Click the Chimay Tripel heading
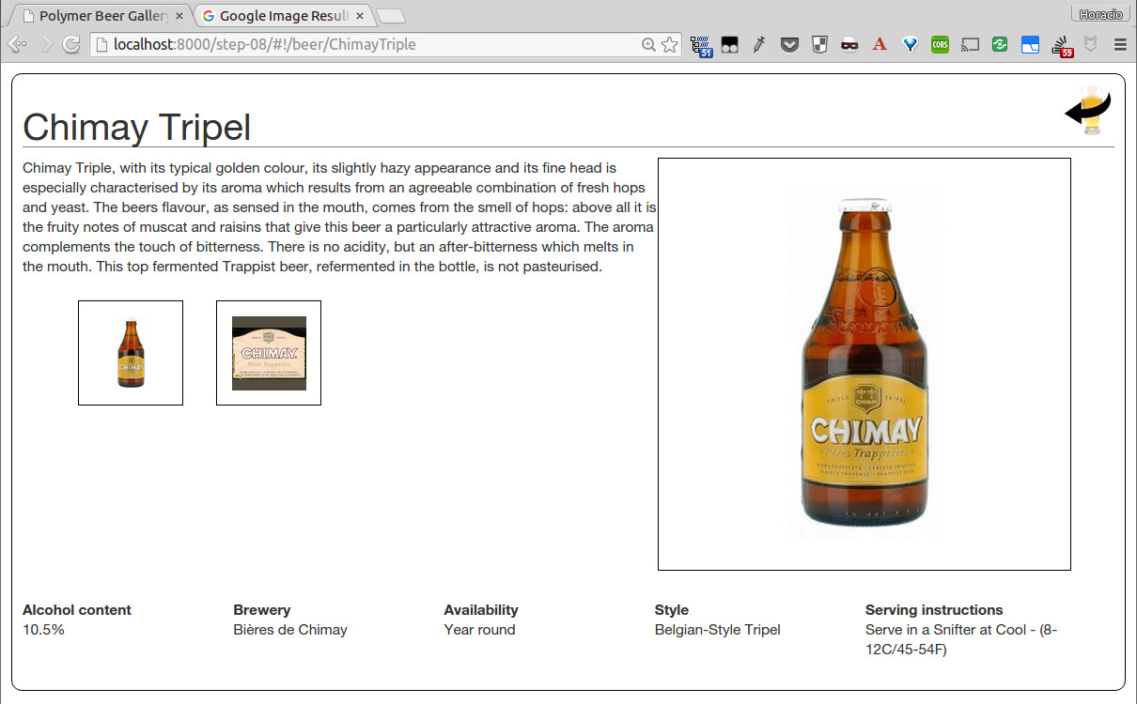This screenshot has height=704, width=1137. (137, 127)
